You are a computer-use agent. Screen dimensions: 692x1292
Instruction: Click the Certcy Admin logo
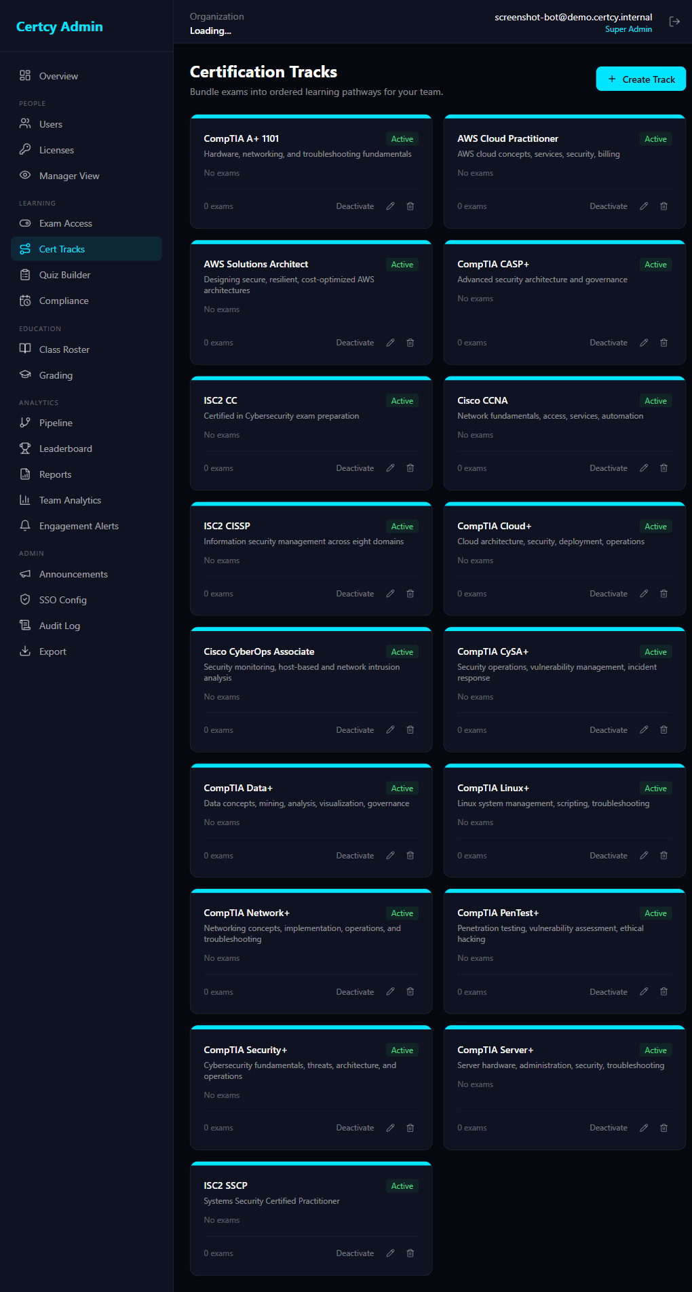[x=60, y=26]
